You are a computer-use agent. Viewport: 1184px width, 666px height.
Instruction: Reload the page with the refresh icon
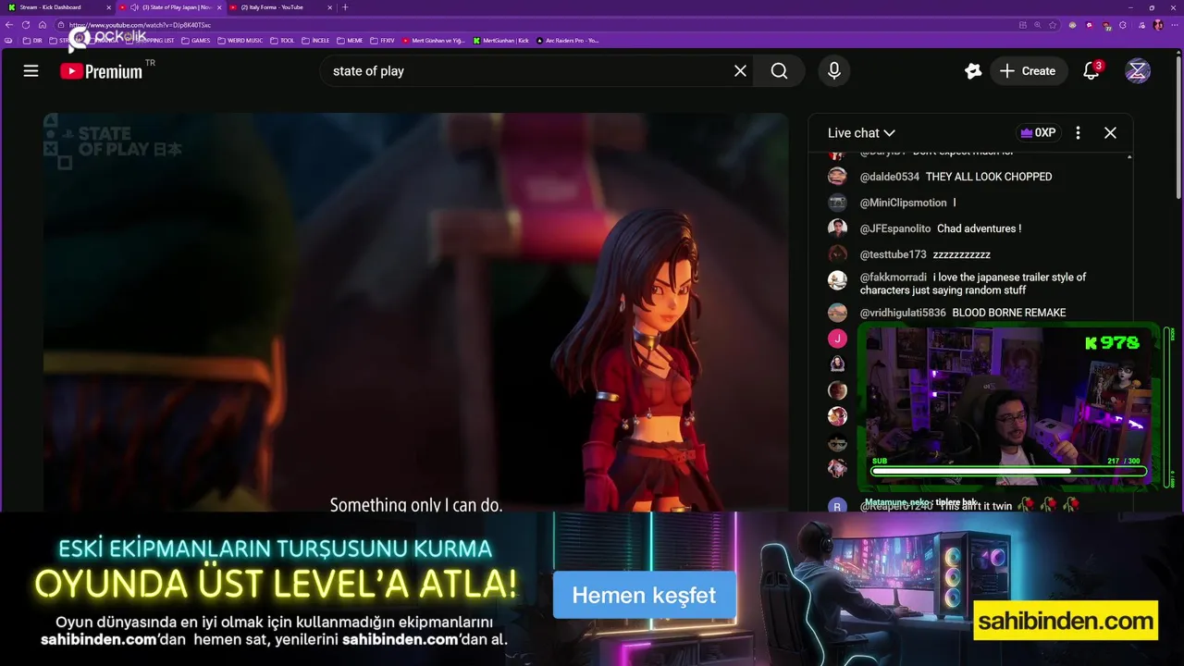(x=26, y=25)
